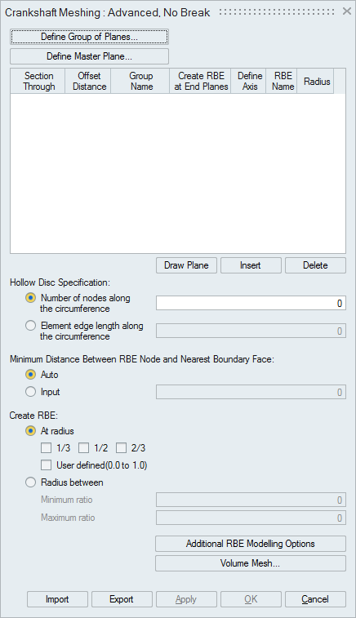
Task: Click the RBE Name column header
Action: (x=282, y=81)
